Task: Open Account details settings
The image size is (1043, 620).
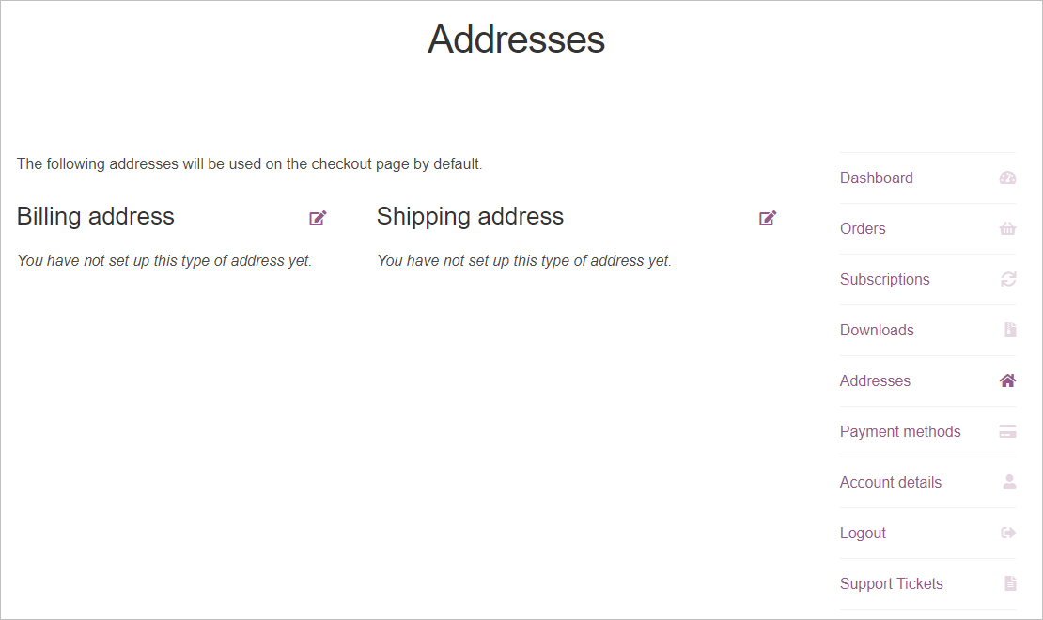Action: pyautogui.click(x=890, y=482)
